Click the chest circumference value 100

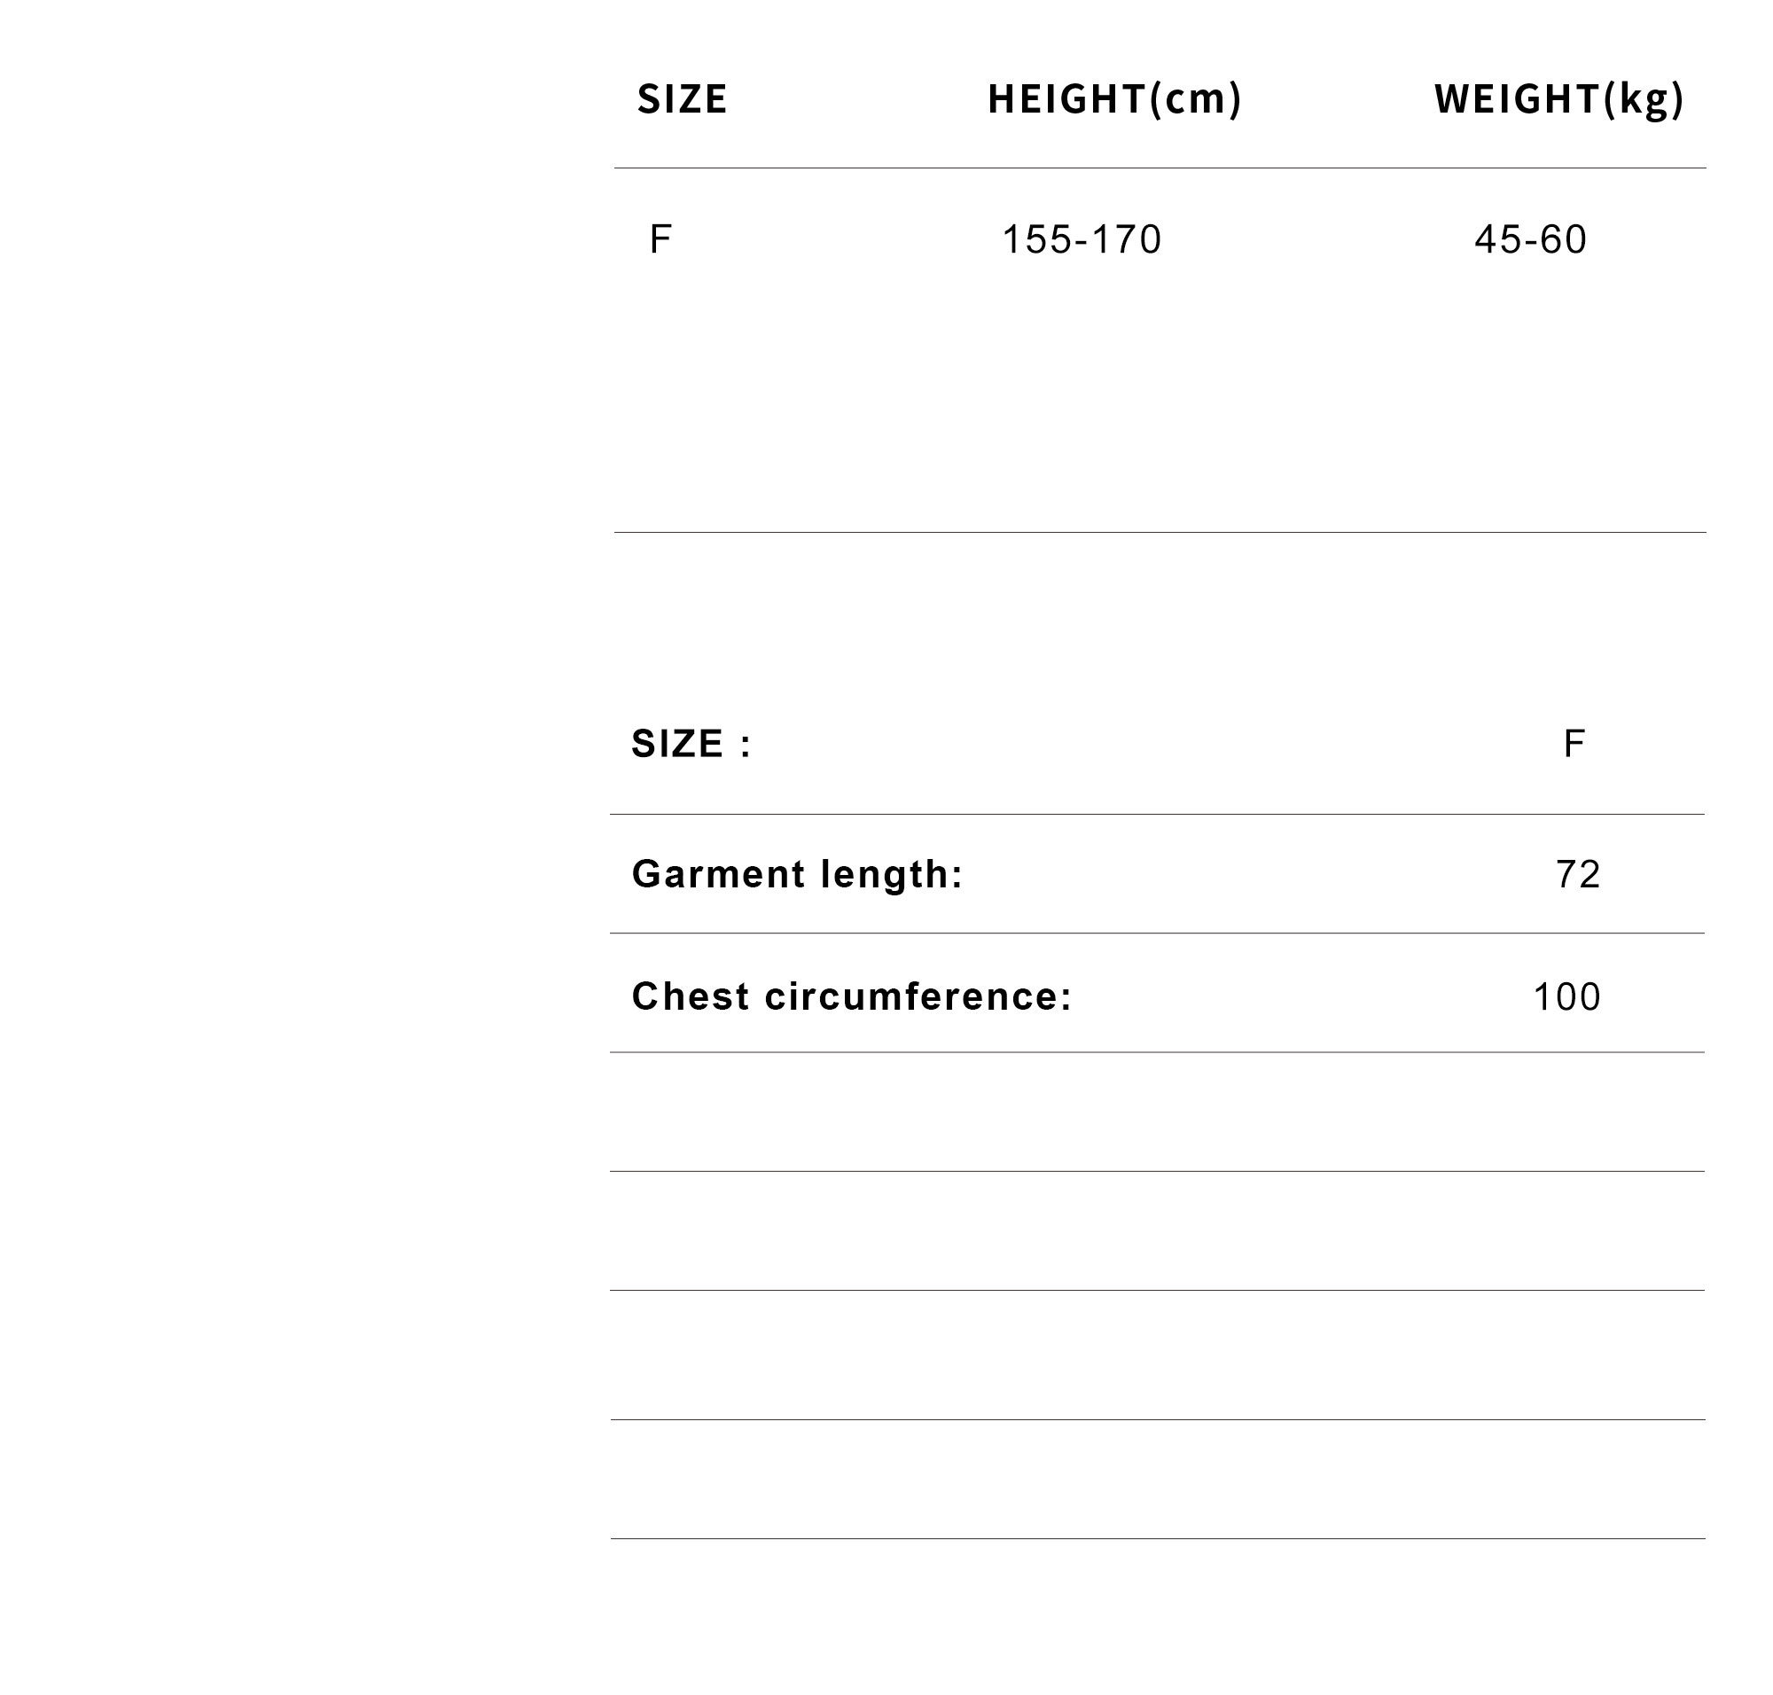pyautogui.click(x=1567, y=996)
